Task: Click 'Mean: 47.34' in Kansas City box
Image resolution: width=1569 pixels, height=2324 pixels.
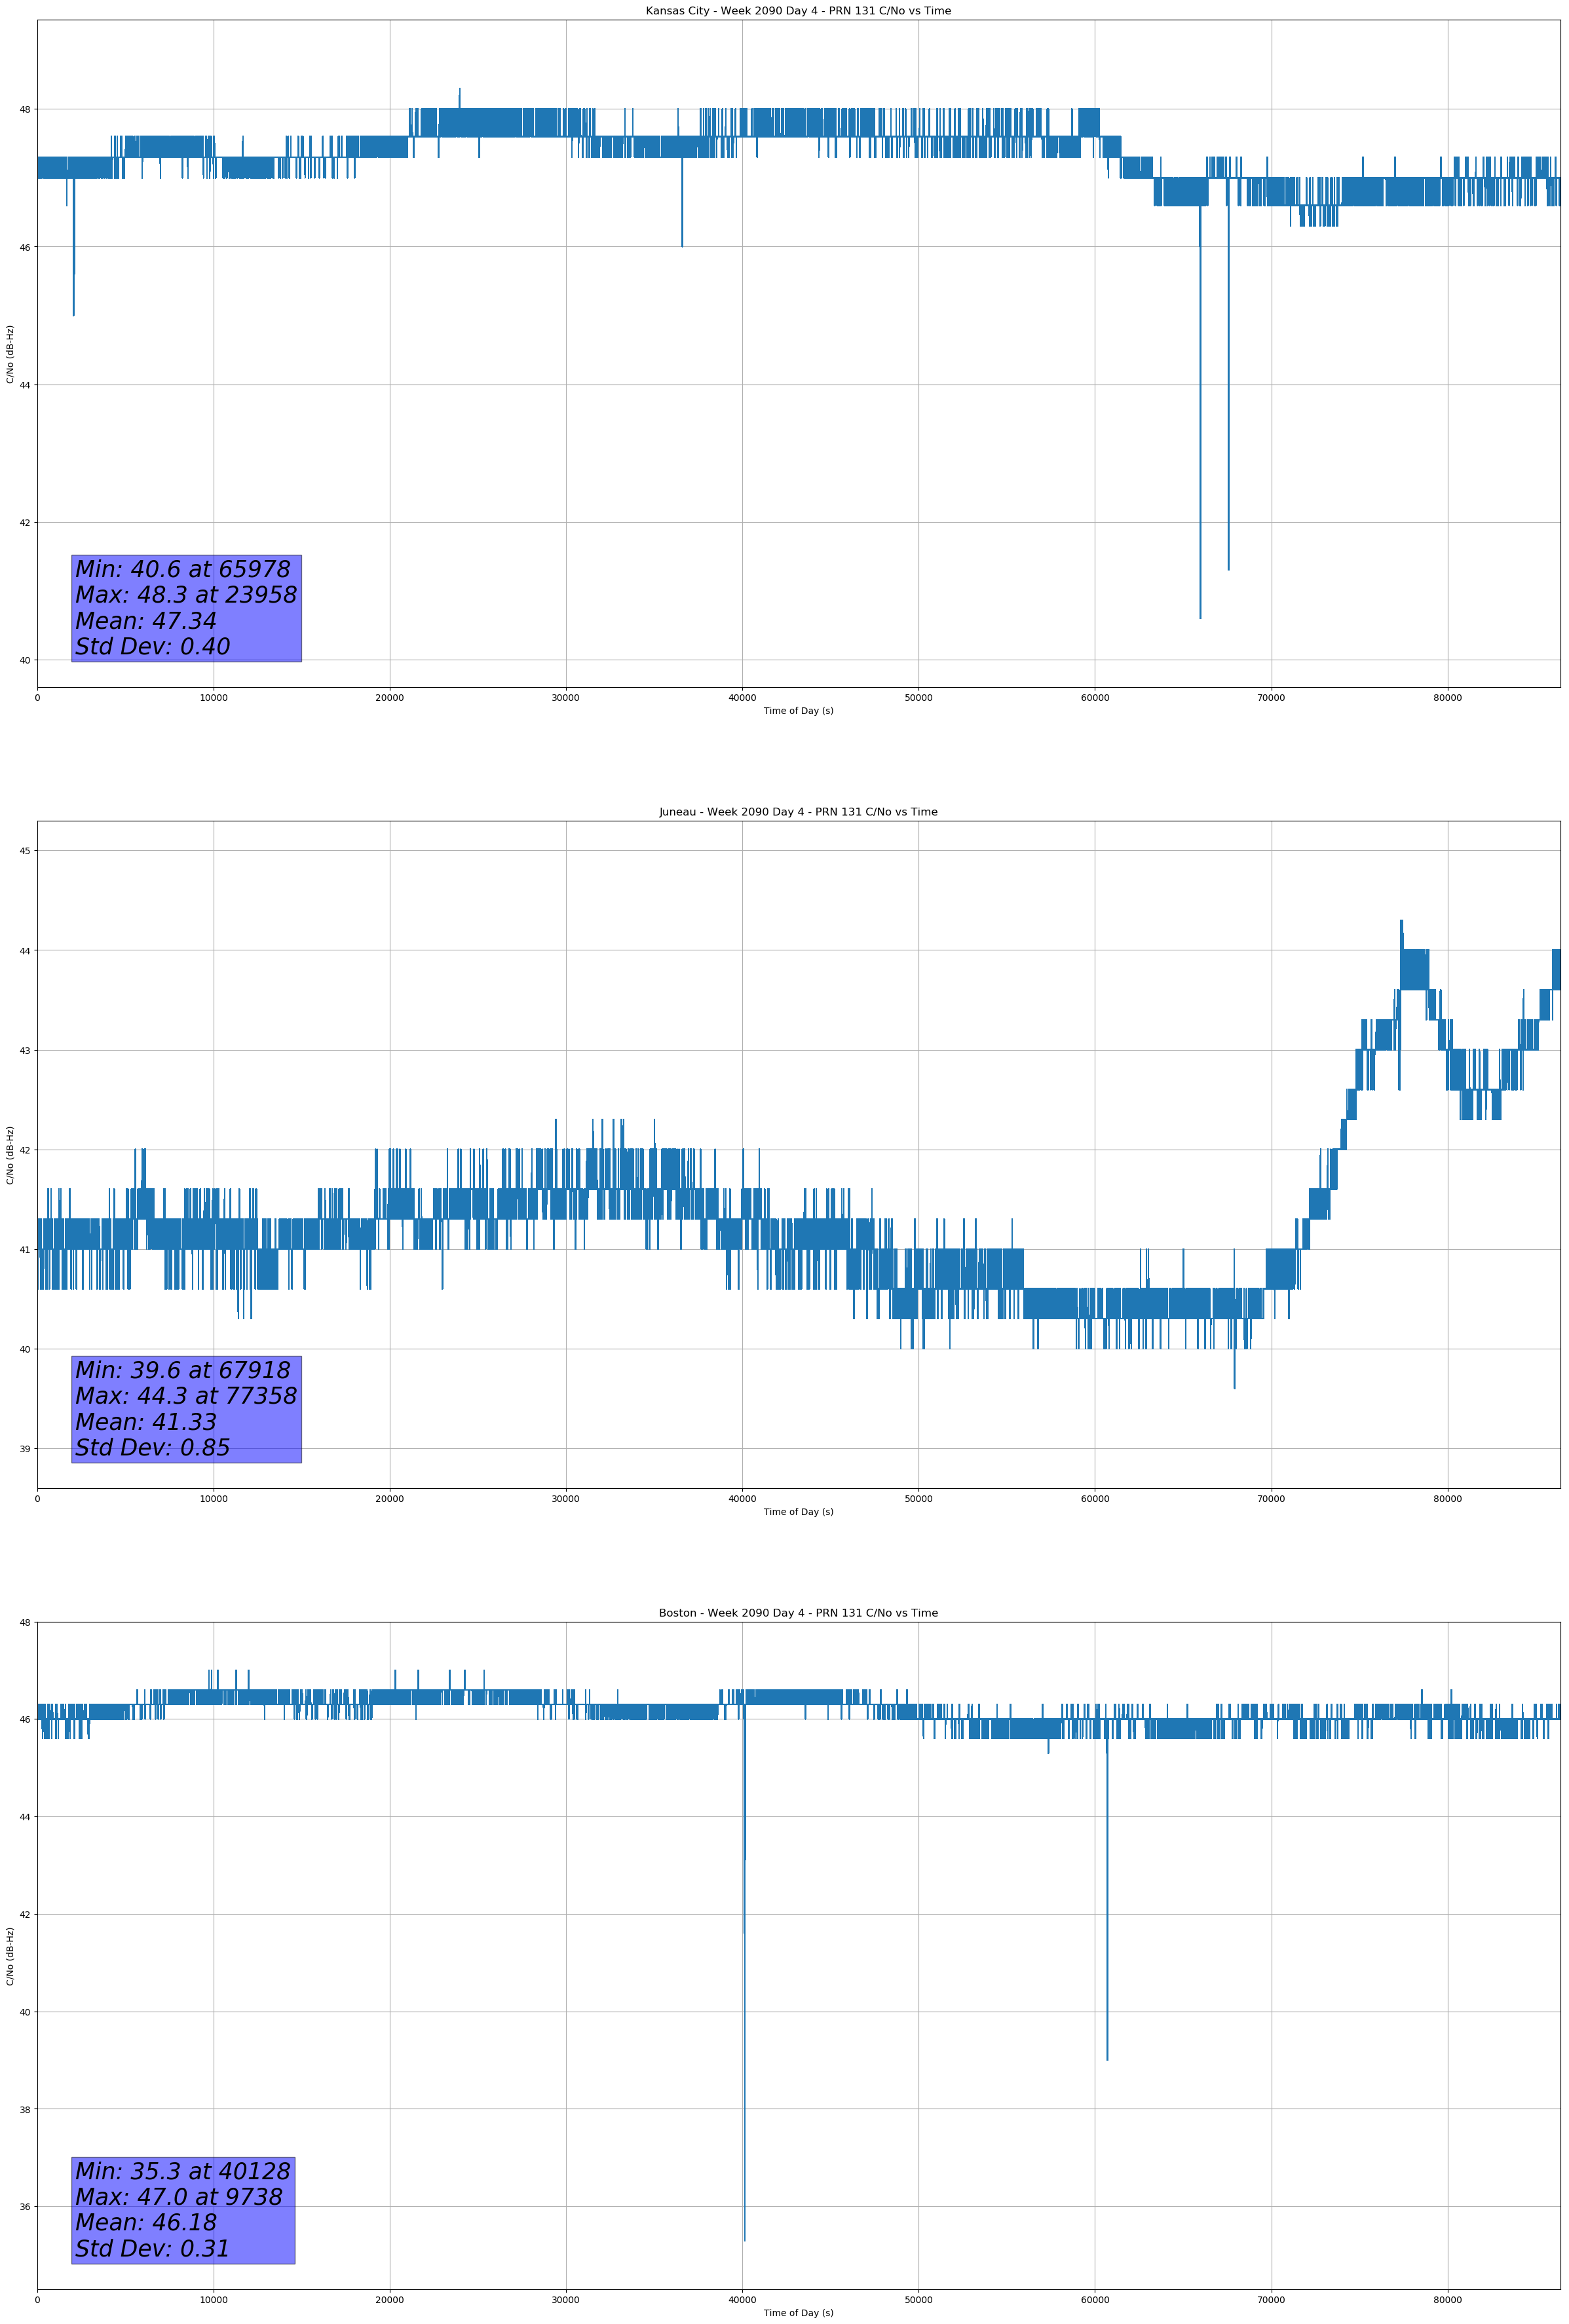Action: coord(146,621)
